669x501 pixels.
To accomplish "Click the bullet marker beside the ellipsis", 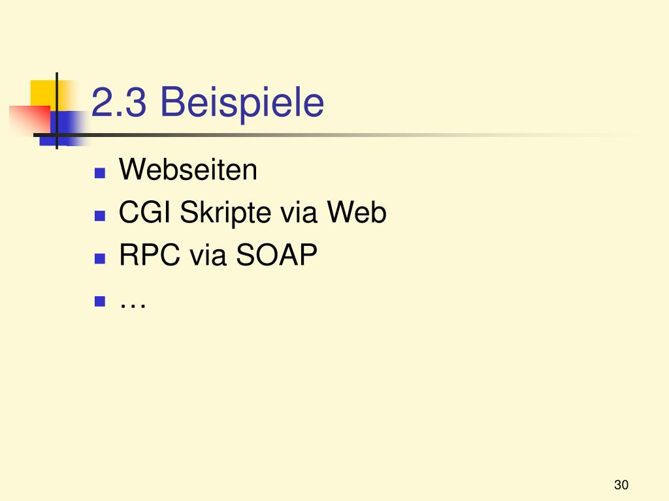I will pyautogui.click(x=100, y=301).
